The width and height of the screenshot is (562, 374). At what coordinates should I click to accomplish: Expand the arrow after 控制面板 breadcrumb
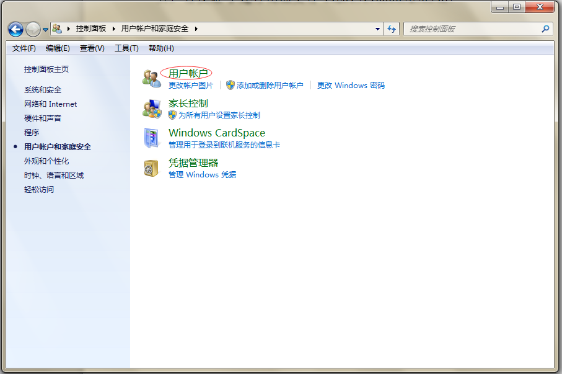(x=113, y=29)
